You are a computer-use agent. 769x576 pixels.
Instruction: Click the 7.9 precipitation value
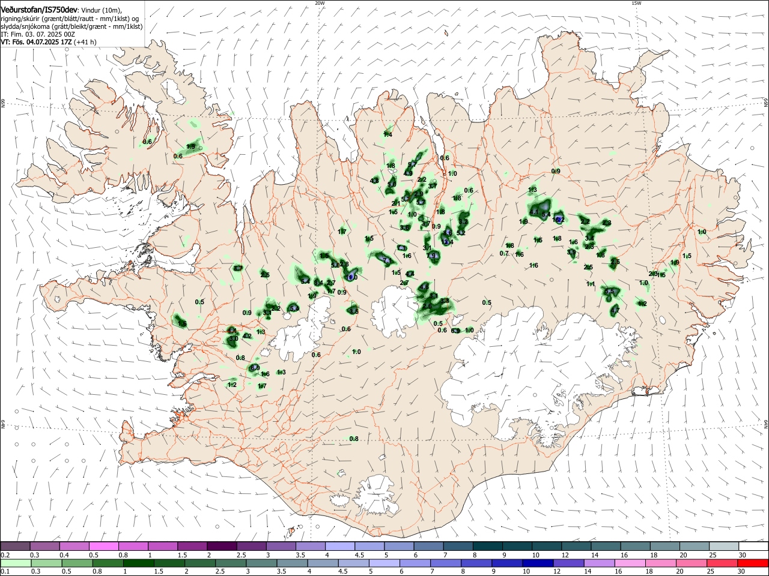point(431,256)
